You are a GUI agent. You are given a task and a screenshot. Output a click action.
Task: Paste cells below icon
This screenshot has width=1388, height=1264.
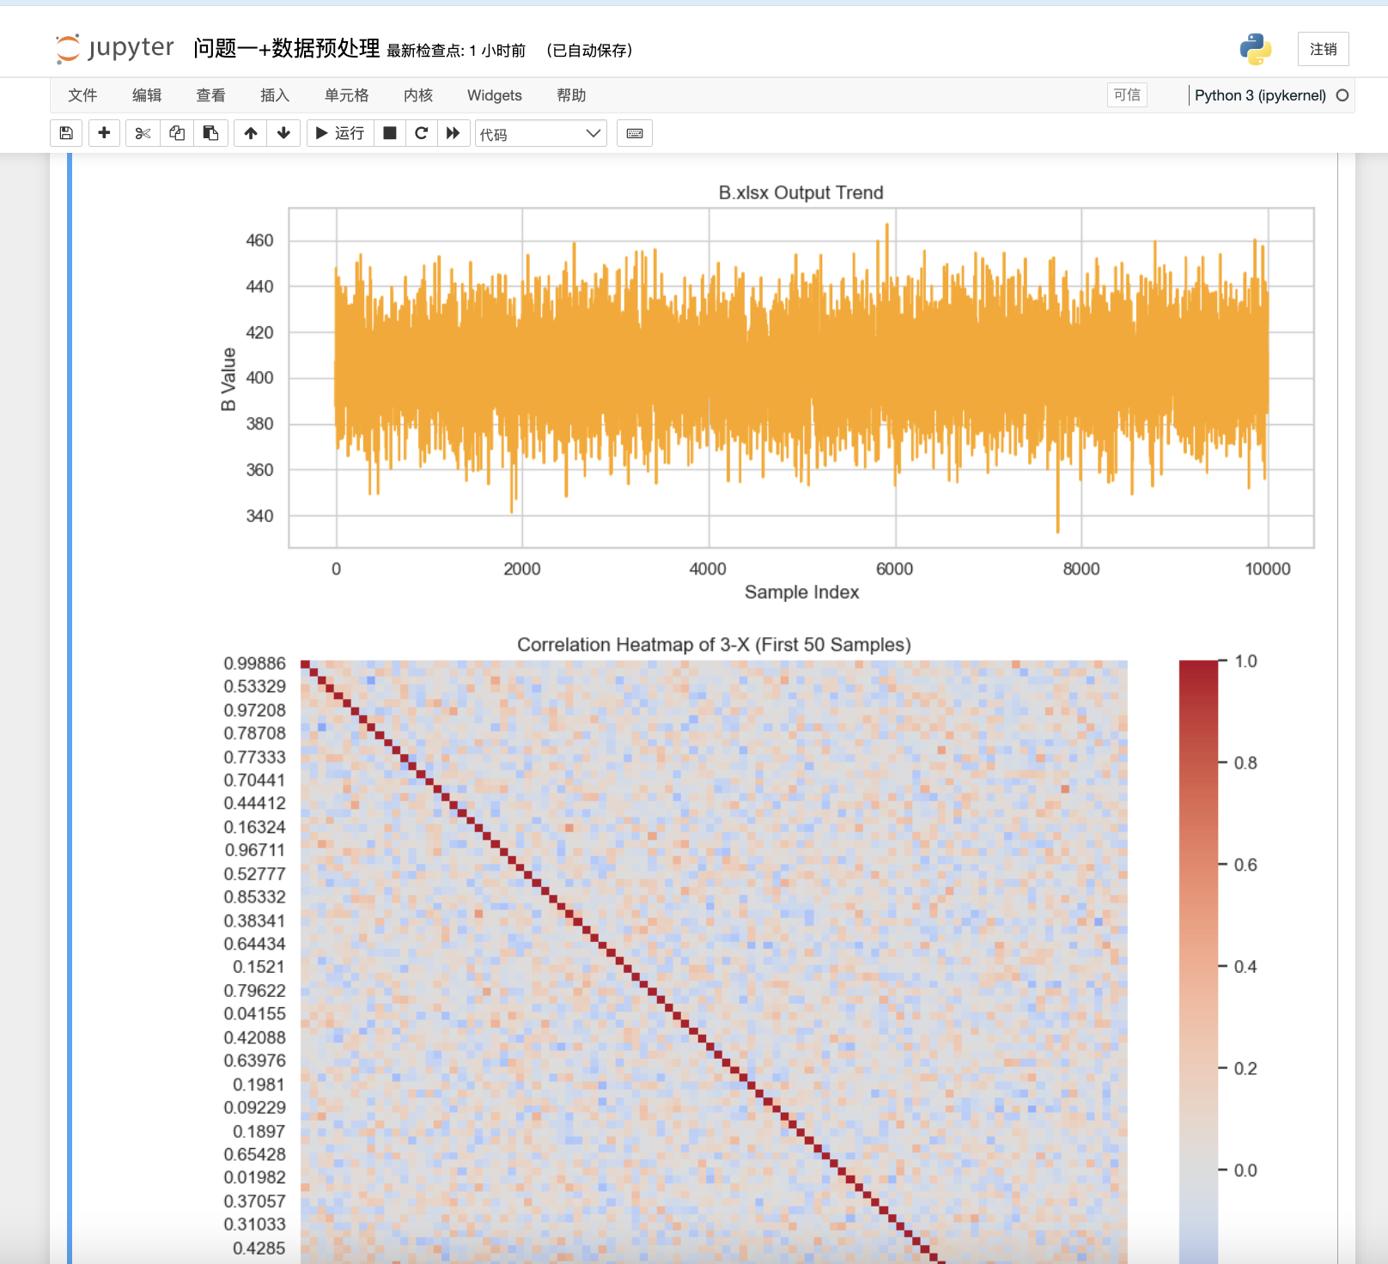pos(210,133)
